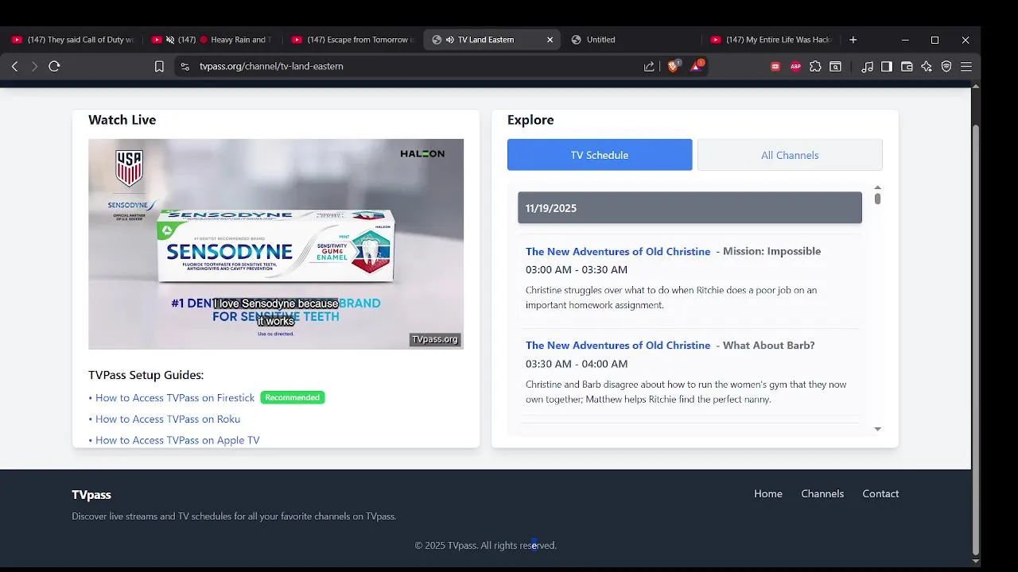Open the extensions puzzle-piece menu
This screenshot has height=572, width=1018.
(x=815, y=67)
